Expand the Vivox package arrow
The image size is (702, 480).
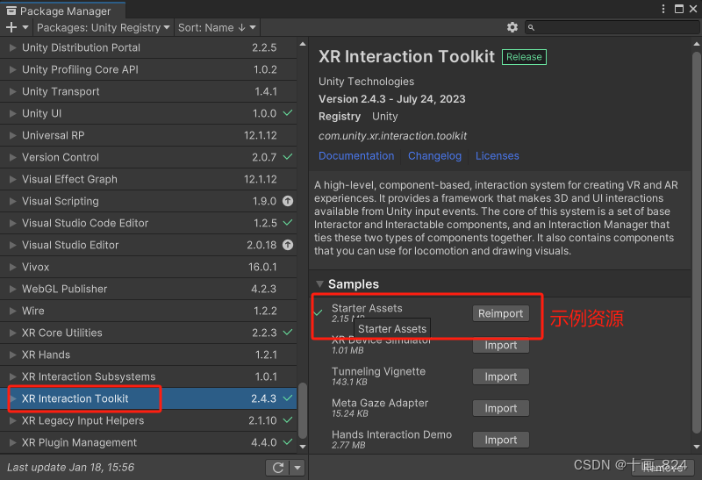[13, 267]
